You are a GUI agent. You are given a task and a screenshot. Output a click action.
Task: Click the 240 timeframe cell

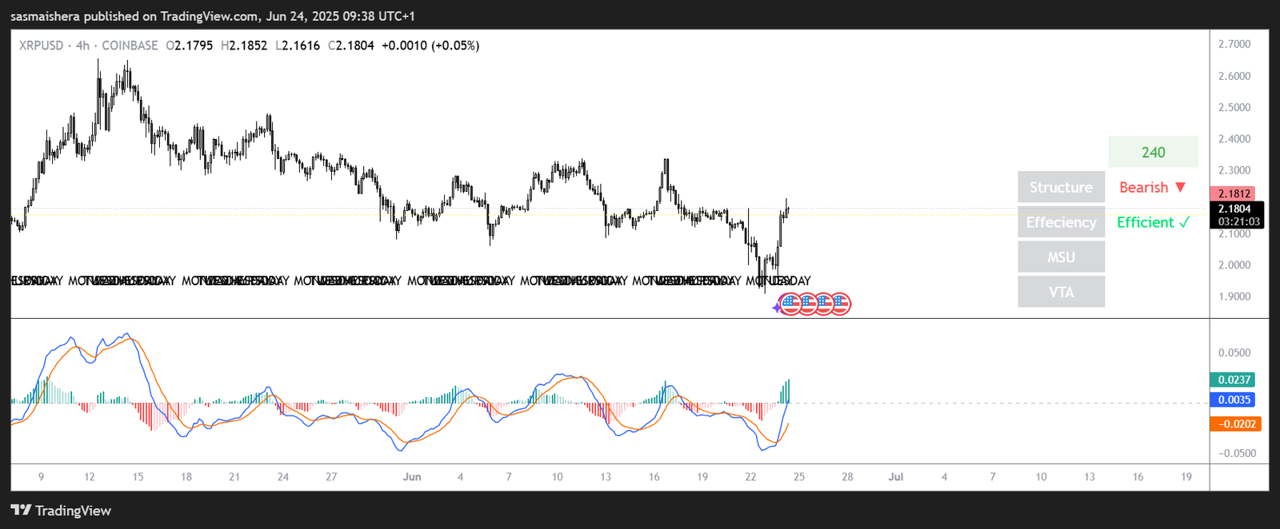tap(1153, 152)
